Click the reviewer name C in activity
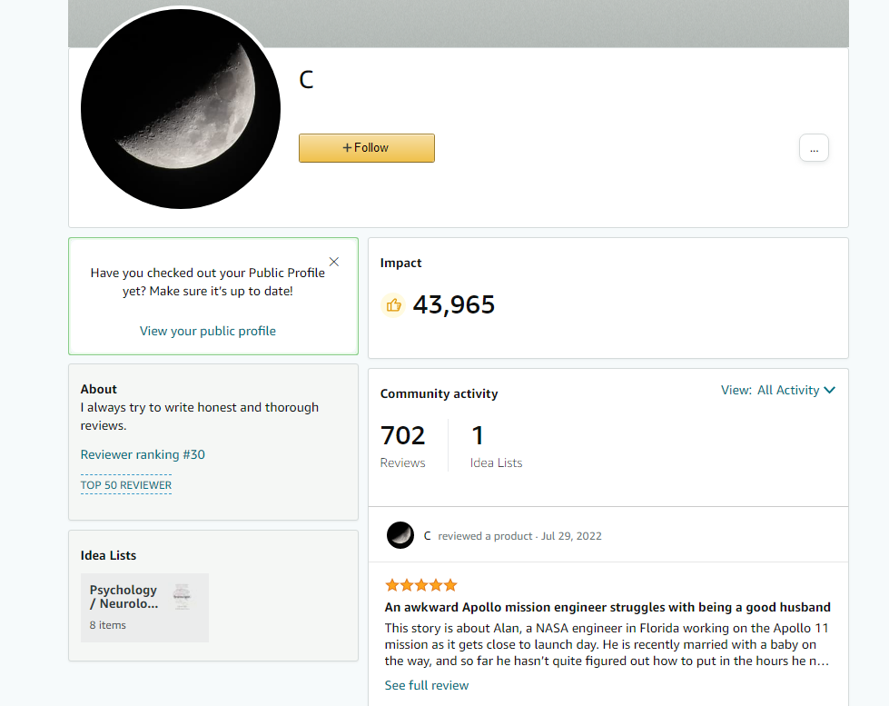Viewport: 889px width, 706px height. tap(427, 536)
